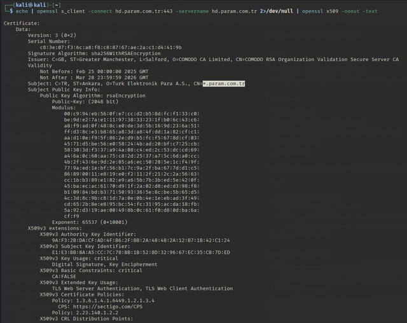Click the '-servername hd.param.com.tr' argument
This screenshot has width=407, height=323.
[216, 11]
